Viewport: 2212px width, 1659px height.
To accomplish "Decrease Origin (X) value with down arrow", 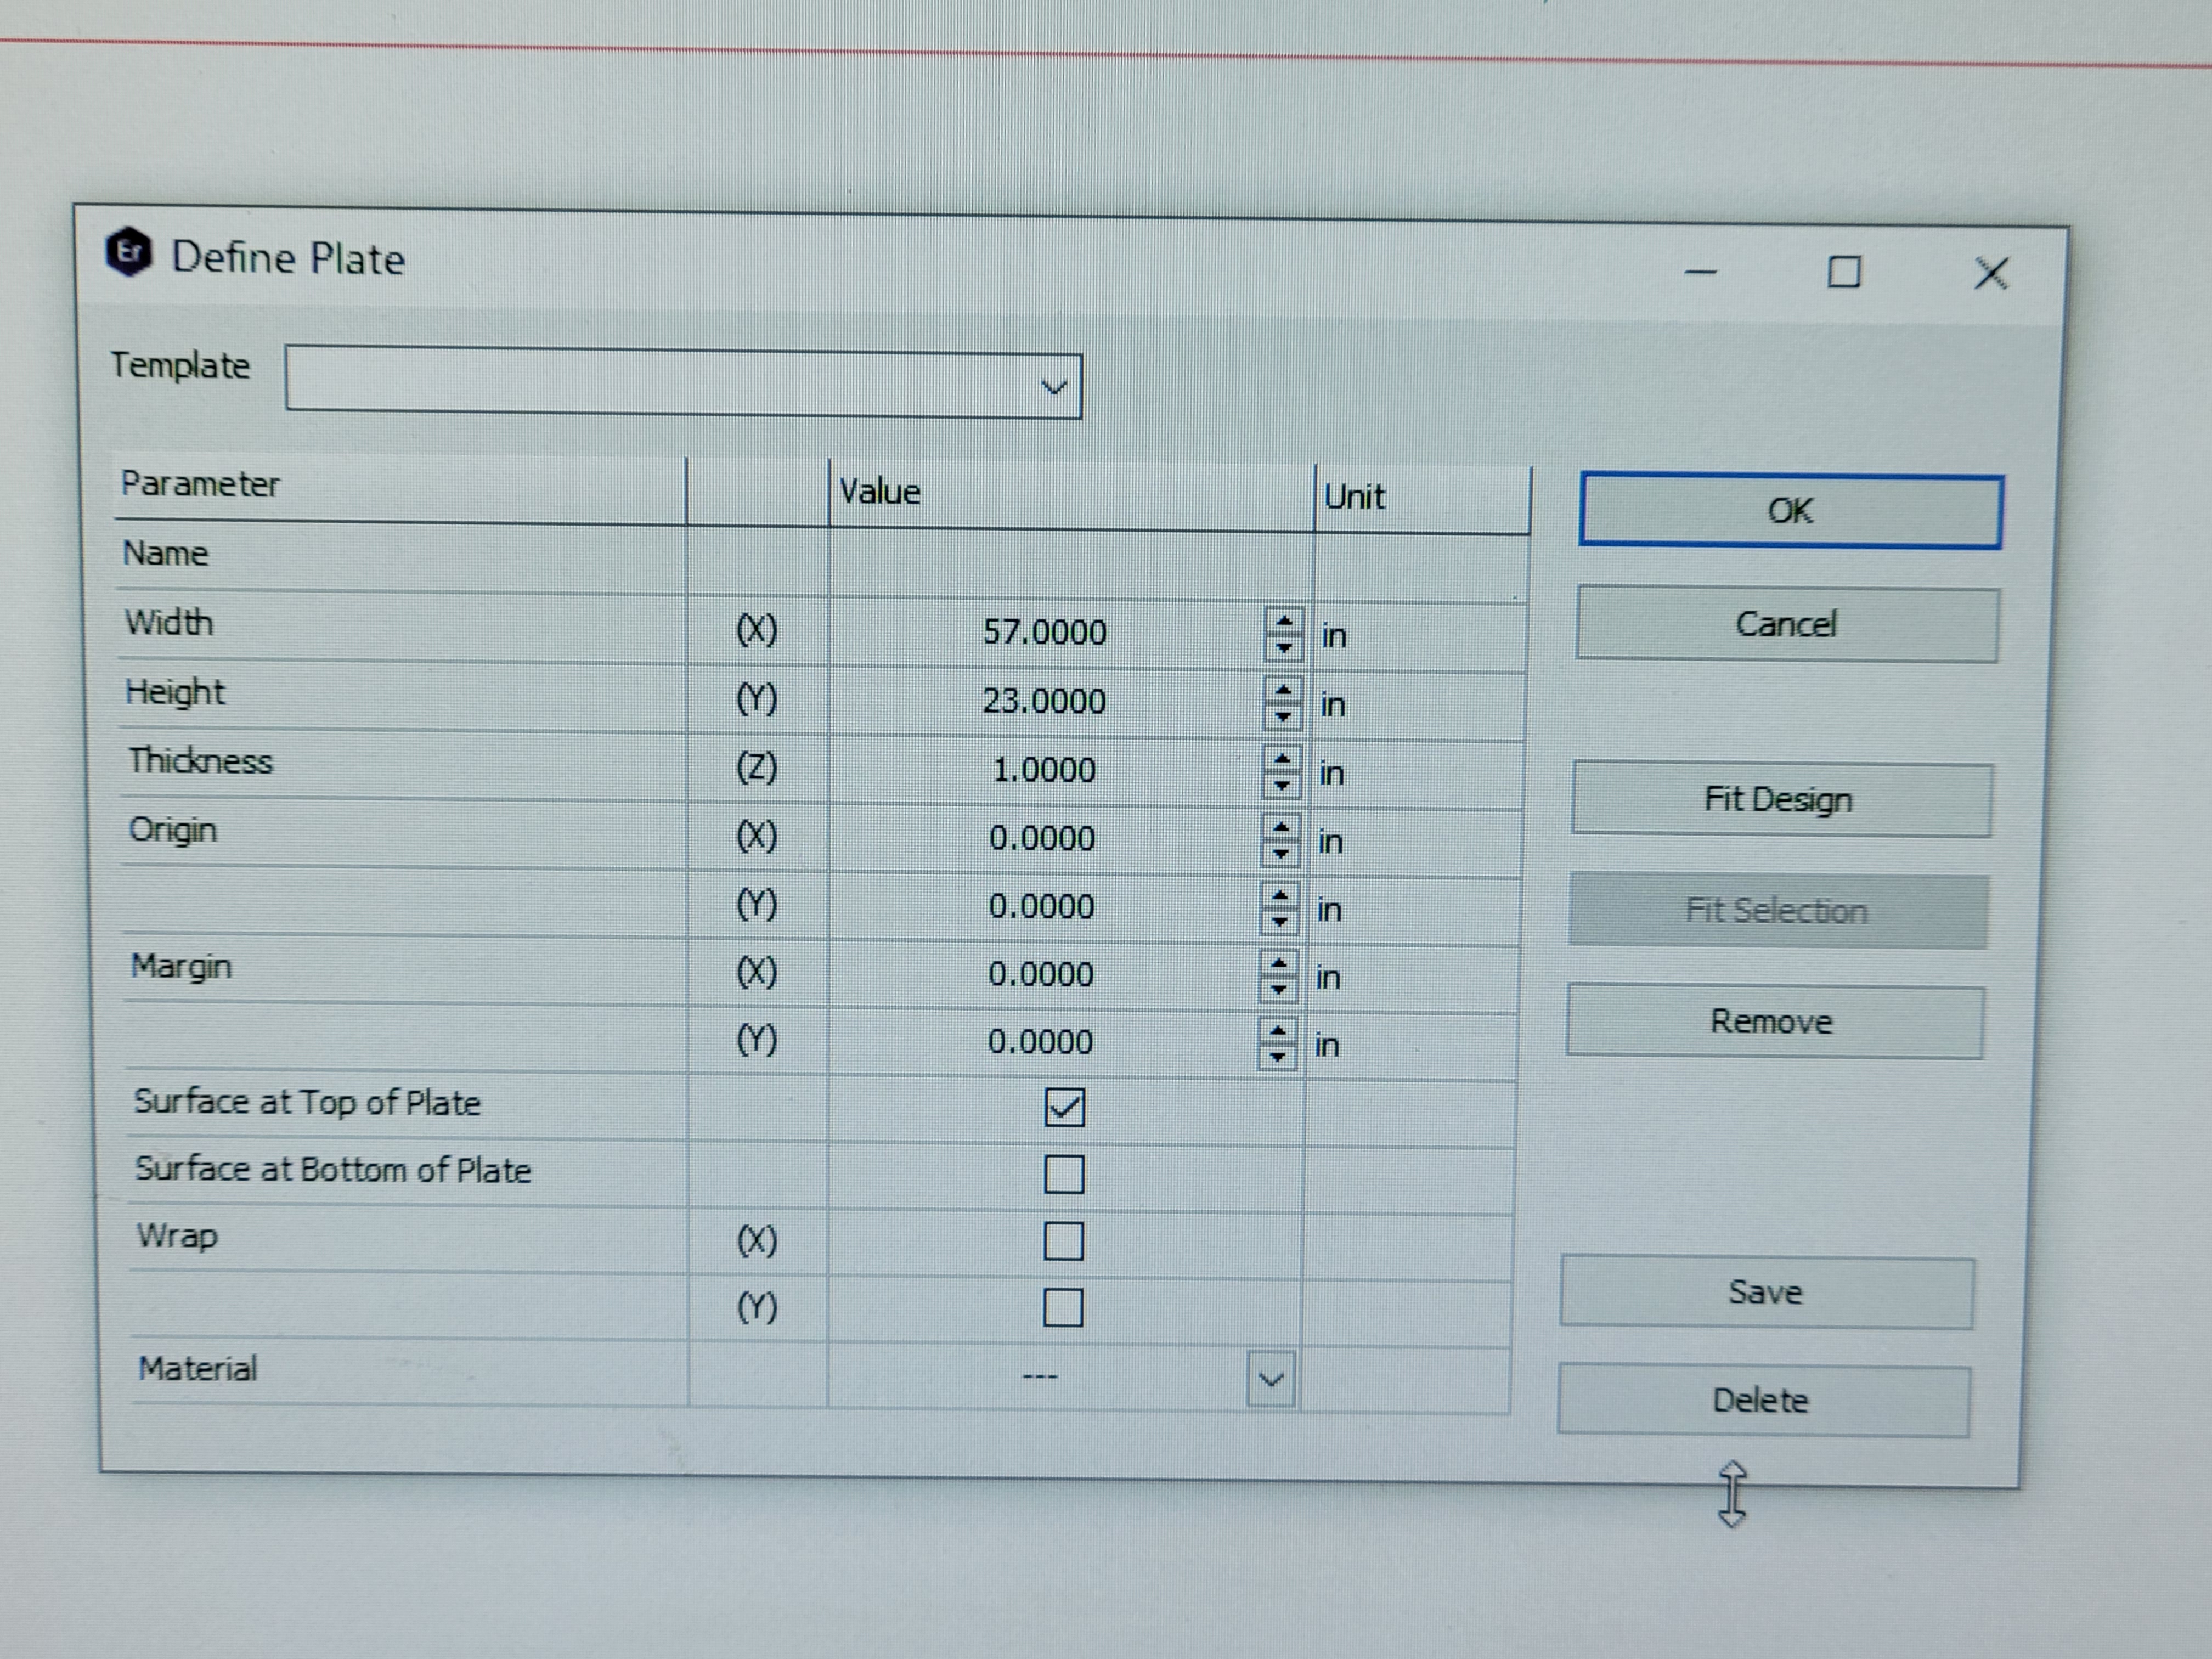I will coord(1281,853).
